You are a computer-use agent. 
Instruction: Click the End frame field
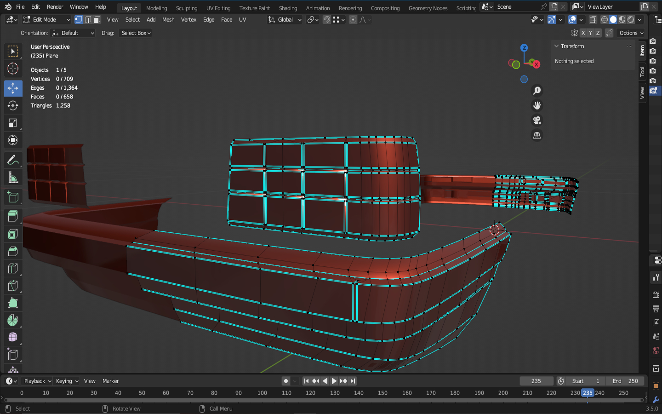click(625, 381)
